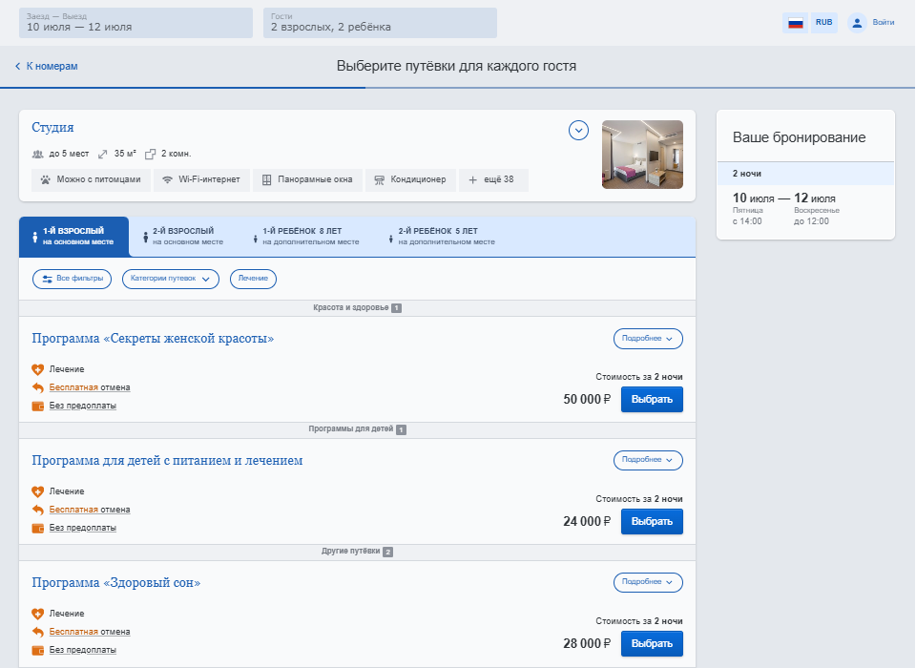
Task: Click the back chevron beside К номерам
Action: (x=17, y=66)
